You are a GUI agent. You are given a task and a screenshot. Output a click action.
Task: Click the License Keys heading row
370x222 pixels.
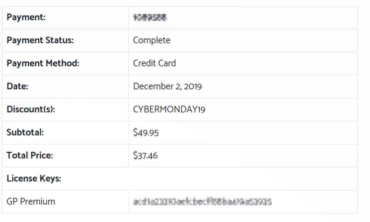coord(180,179)
